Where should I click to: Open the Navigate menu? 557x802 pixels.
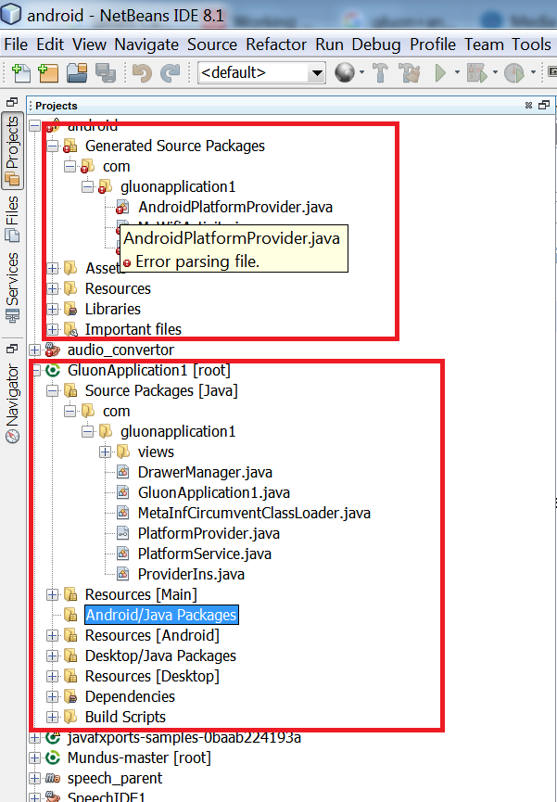[x=146, y=45]
